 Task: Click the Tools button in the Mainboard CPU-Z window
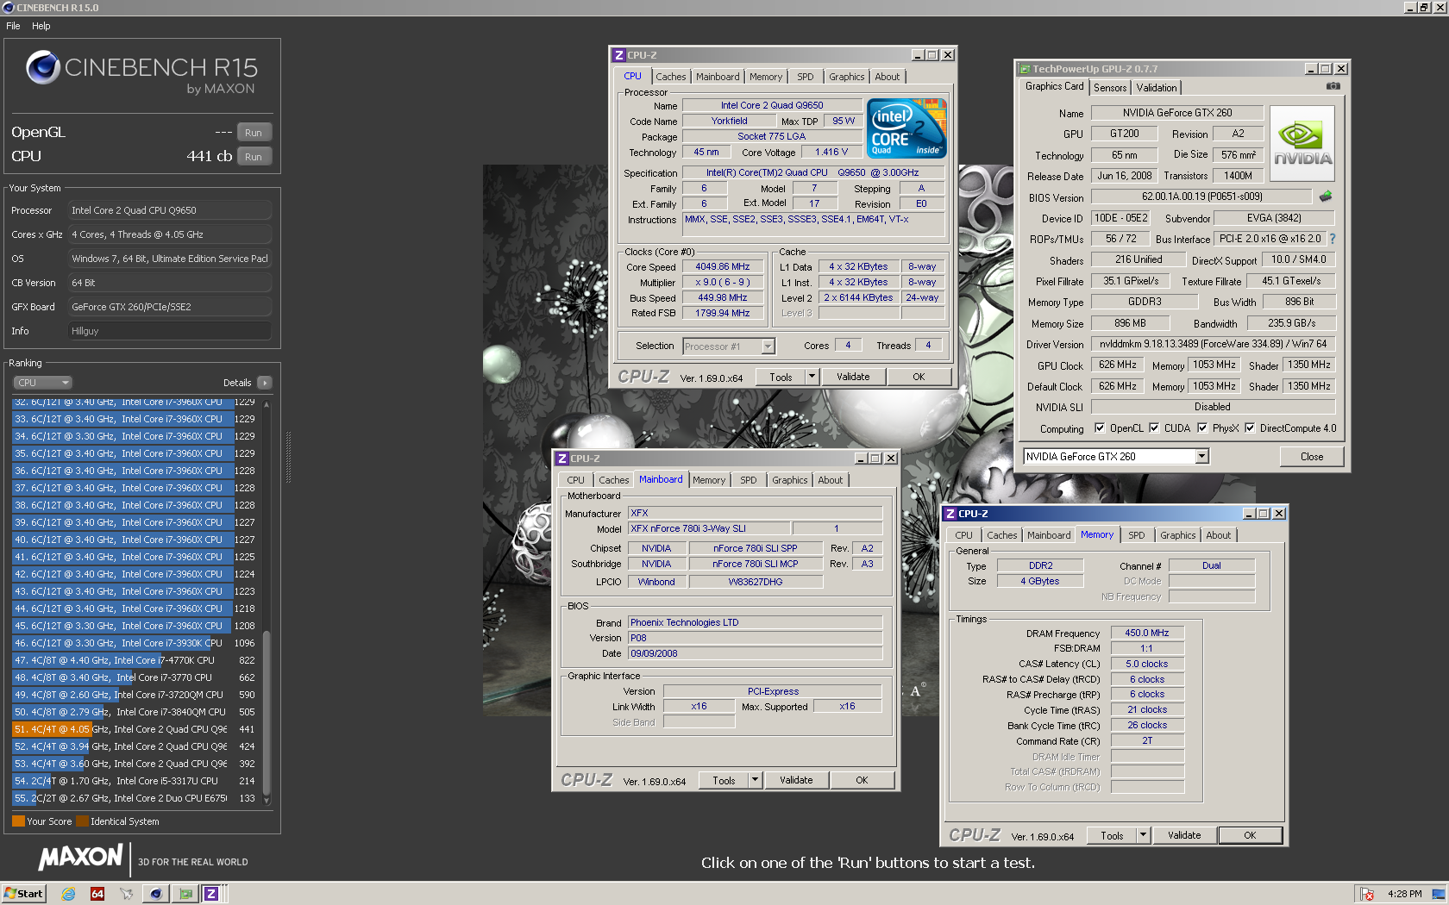pyautogui.click(x=724, y=780)
